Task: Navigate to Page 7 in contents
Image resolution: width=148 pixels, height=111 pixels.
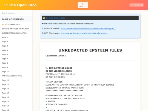Action: [5, 59]
